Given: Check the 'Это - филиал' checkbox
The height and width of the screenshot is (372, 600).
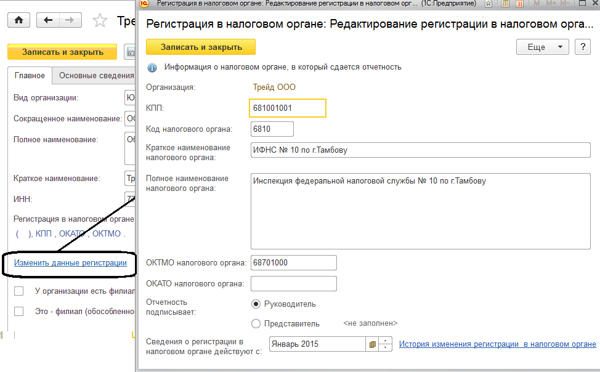Looking at the screenshot, I should click(x=19, y=311).
